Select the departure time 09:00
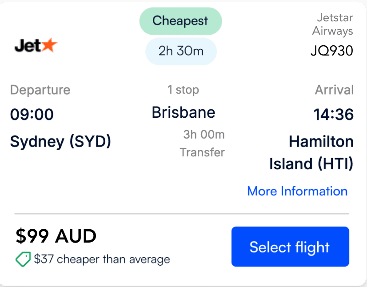Viewport: 367px width, 287px height. [x=32, y=114]
